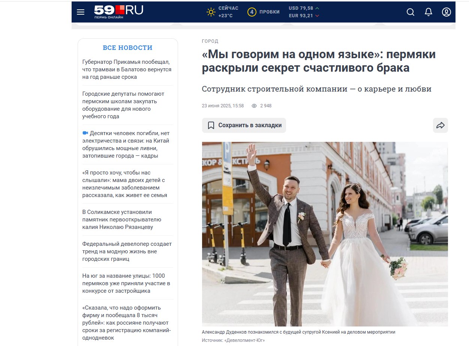Viewport: 469px width, 346px height.
Task: Open search with the magnifier icon
Action: click(411, 12)
